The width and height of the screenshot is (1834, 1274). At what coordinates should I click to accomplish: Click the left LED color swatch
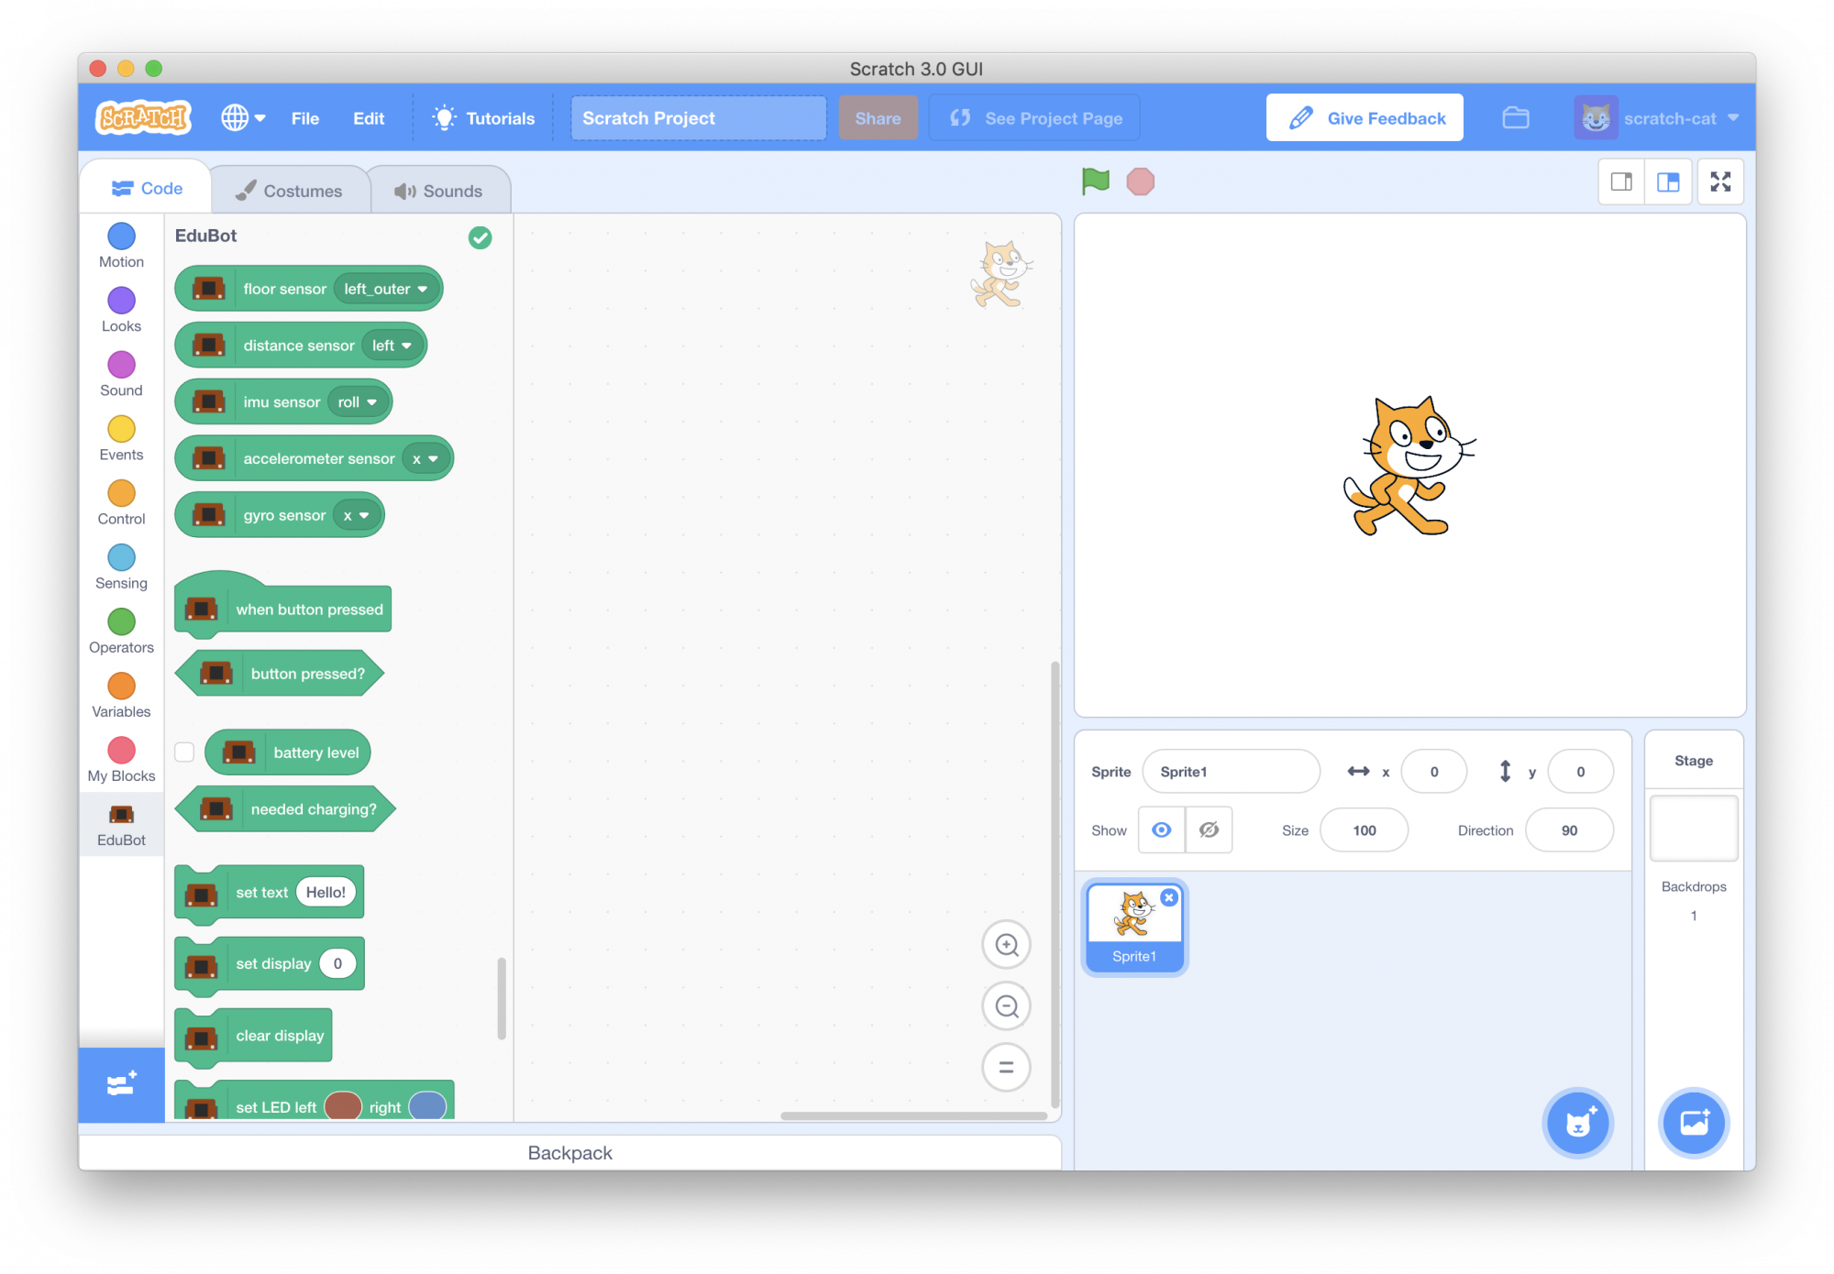(x=343, y=1106)
